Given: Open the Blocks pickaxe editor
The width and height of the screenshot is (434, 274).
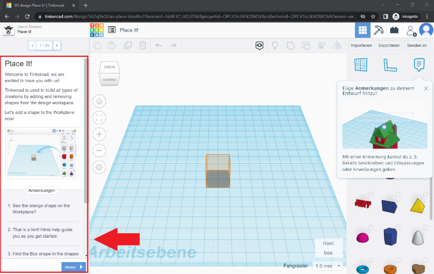Looking at the screenshot, I should coord(378,30).
